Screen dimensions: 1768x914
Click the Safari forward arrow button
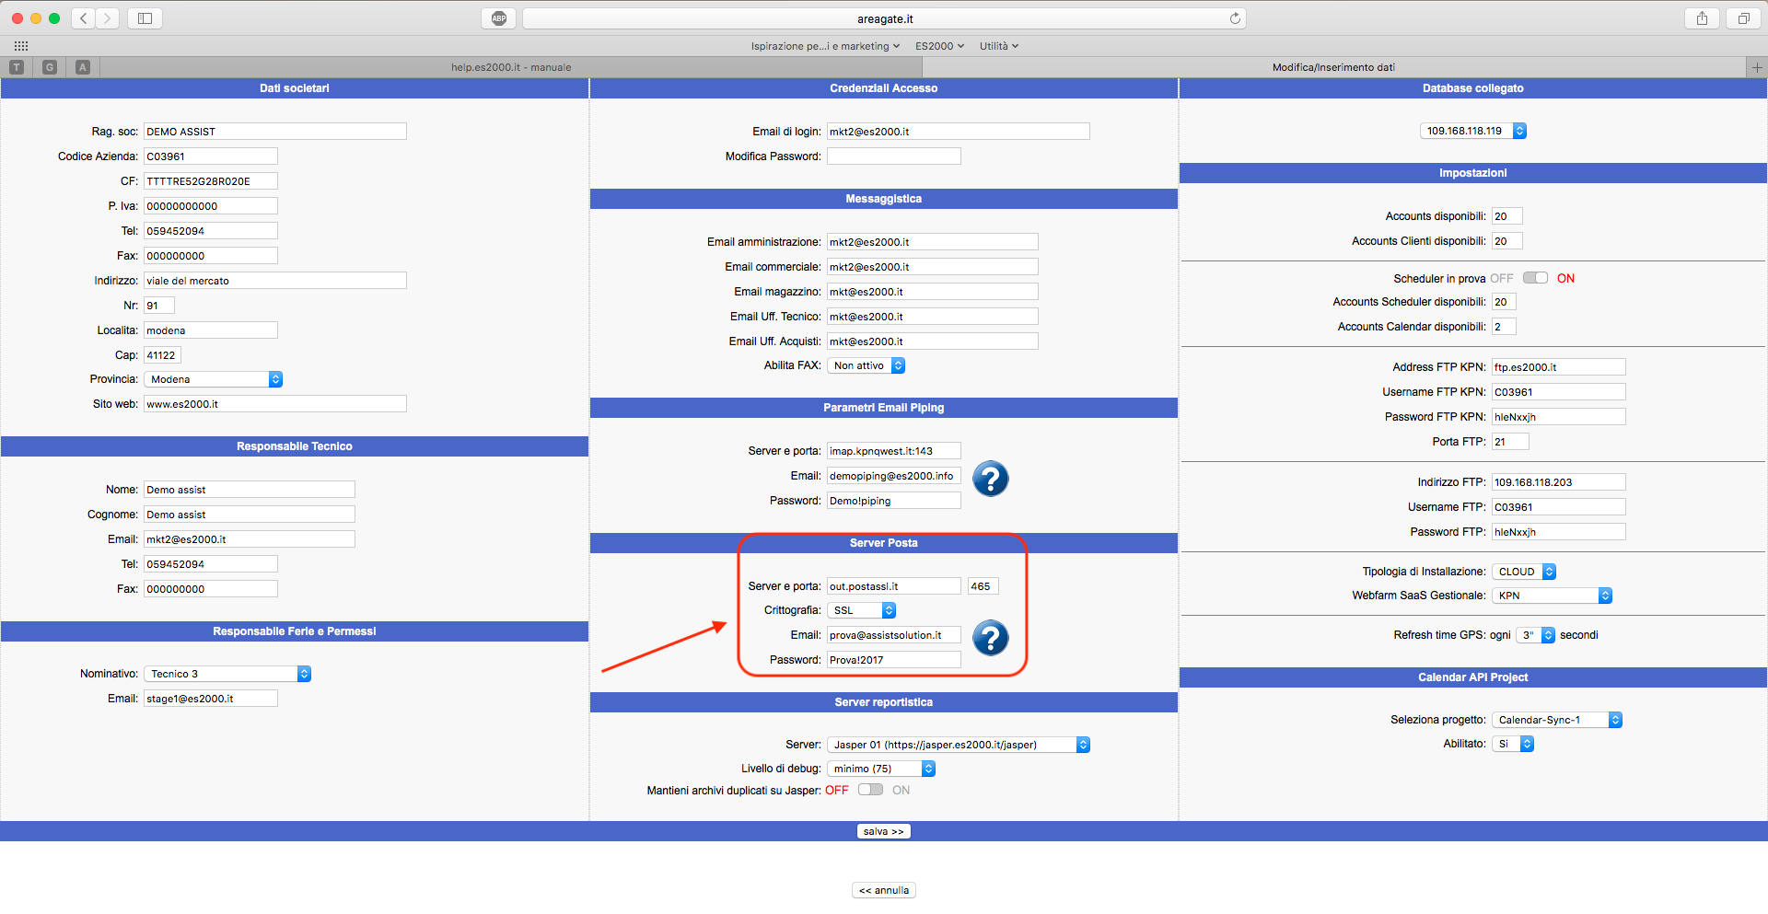pyautogui.click(x=108, y=18)
